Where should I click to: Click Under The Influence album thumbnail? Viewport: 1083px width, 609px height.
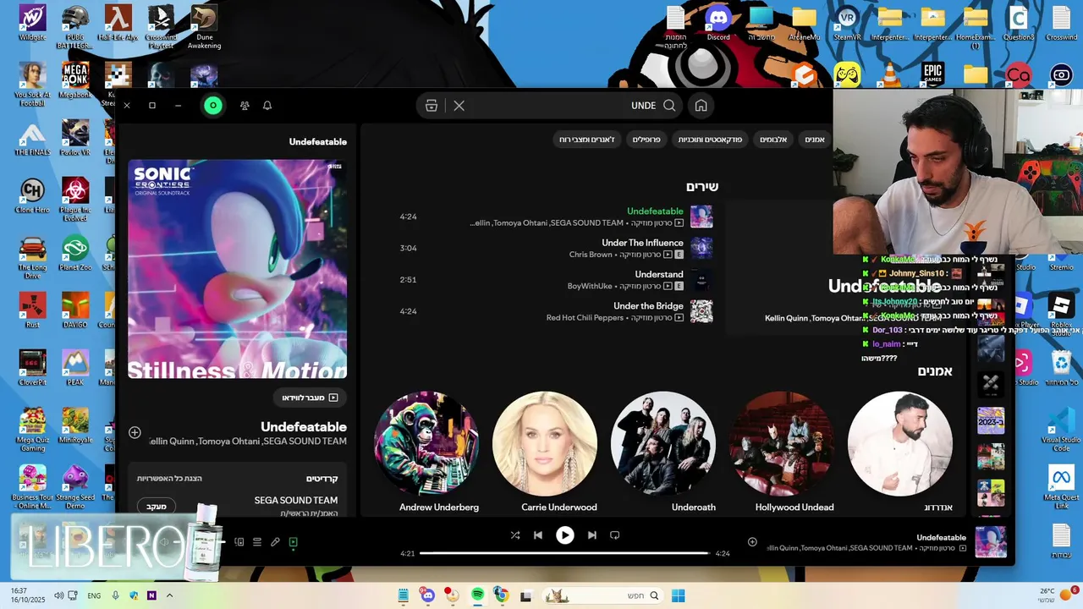[x=701, y=248]
